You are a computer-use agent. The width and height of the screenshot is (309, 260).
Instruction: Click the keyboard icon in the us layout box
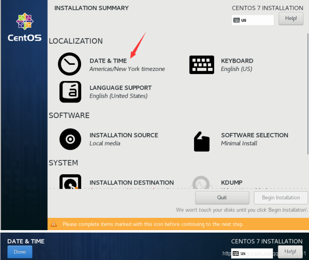pos(237,20)
